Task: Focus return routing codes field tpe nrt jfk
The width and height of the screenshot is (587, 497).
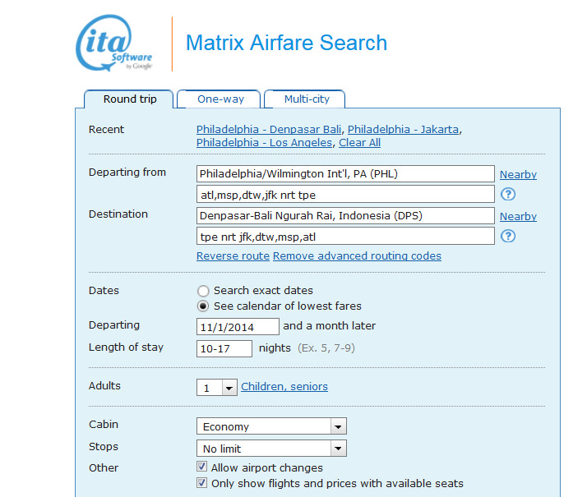Action: coord(345,237)
